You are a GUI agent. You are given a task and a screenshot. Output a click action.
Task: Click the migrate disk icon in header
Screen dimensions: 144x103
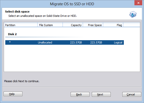(x=133, y=14)
